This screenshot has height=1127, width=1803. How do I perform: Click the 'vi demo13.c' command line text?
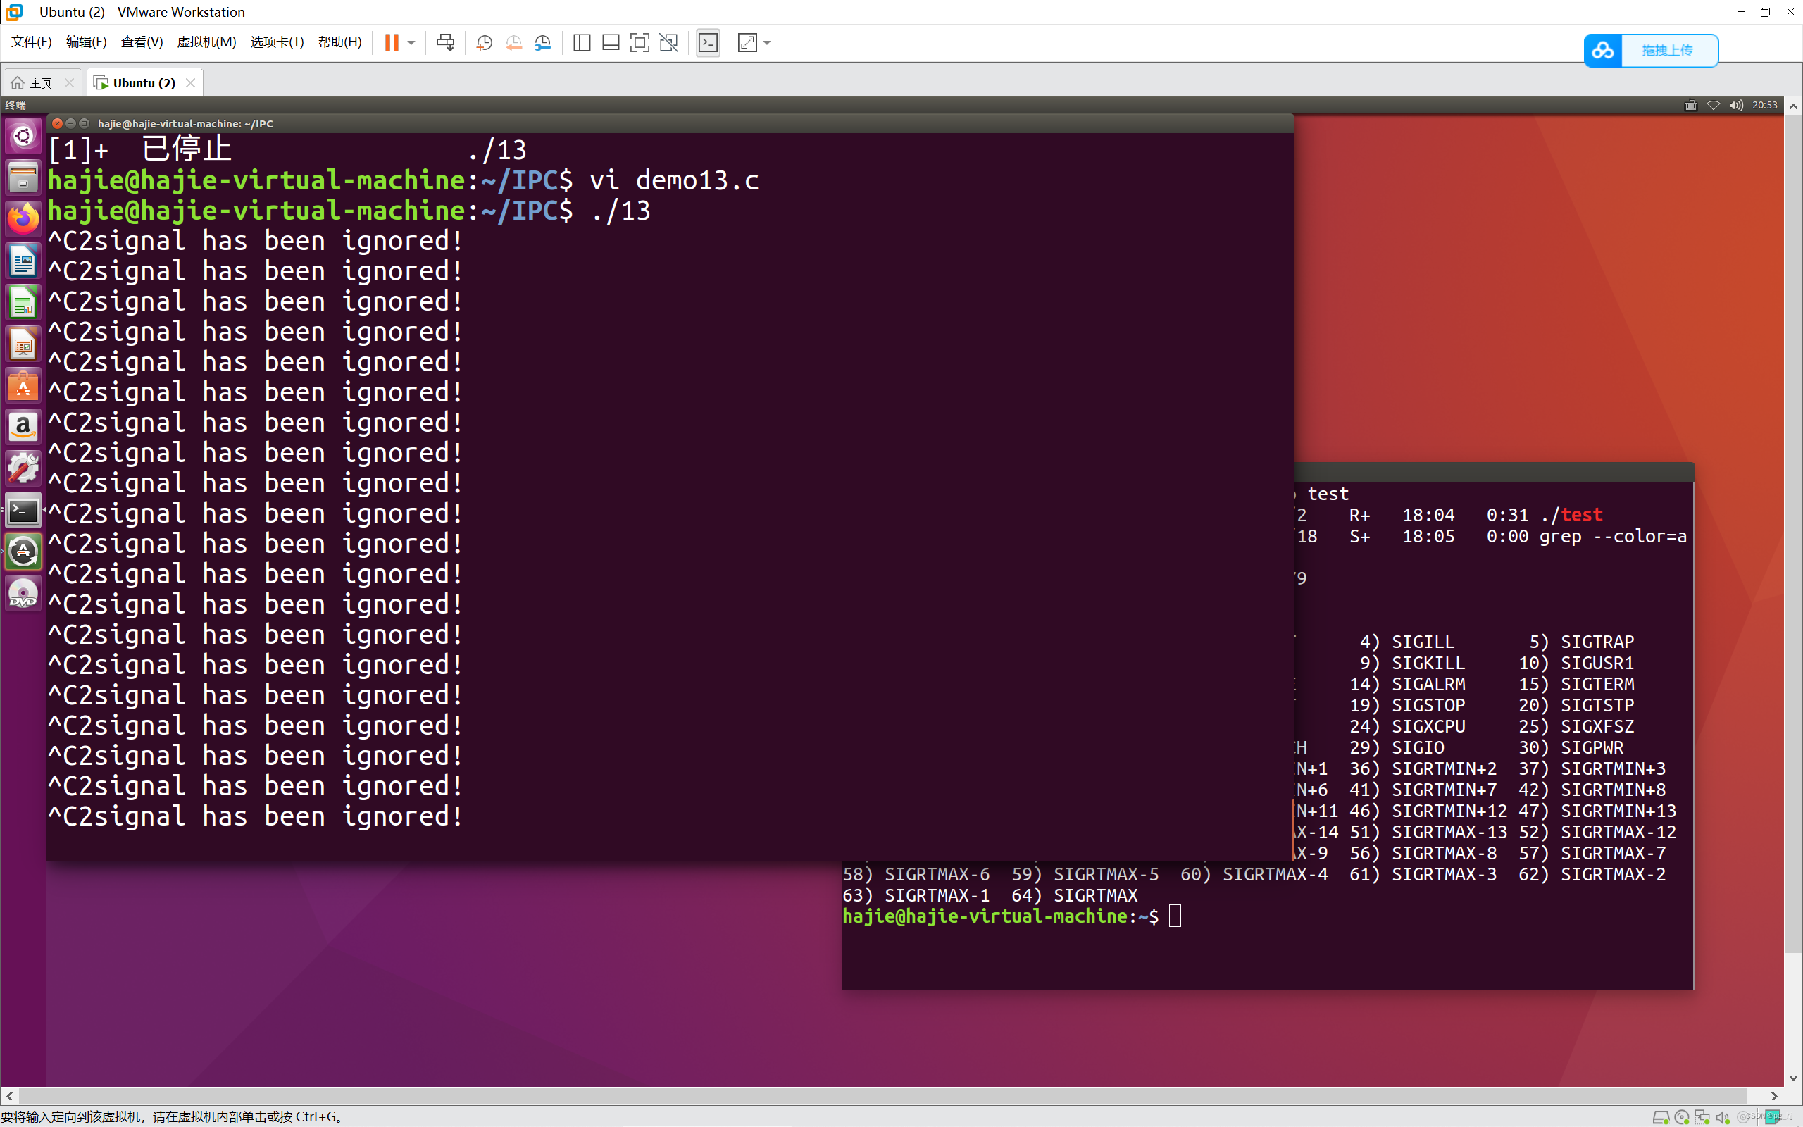tap(674, 180)
